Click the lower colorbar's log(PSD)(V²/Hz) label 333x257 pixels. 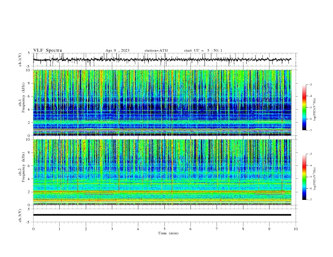pyautogui.click(x=315, y=179)
